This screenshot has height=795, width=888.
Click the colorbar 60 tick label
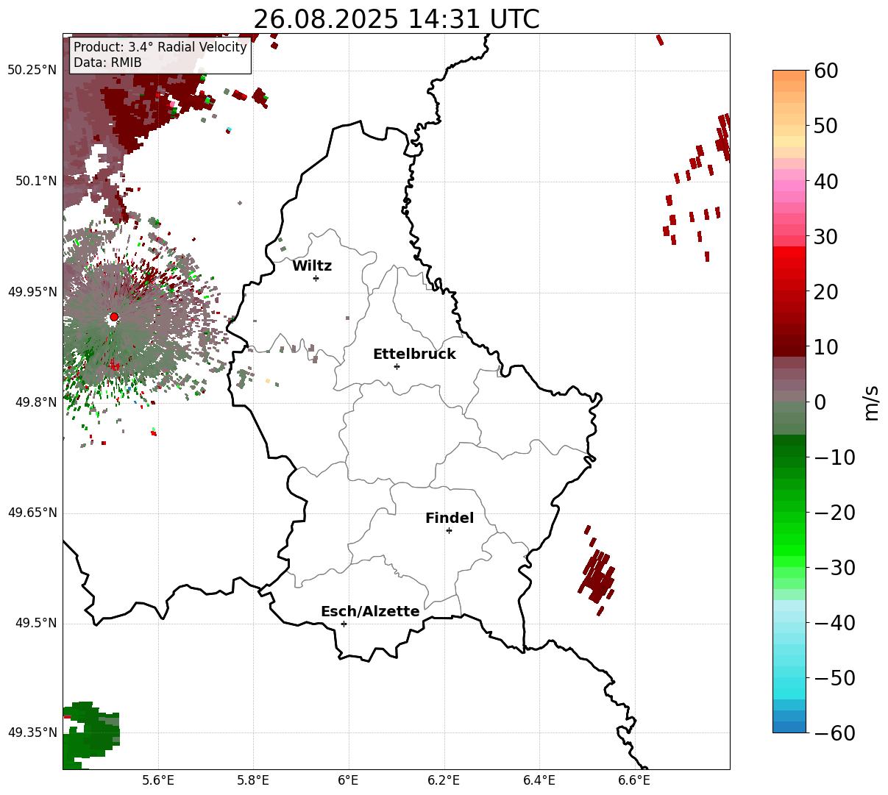825,71
